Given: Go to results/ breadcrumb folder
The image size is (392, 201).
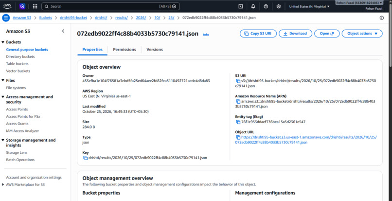Looking at the screenshot, I should click(122, 18).
